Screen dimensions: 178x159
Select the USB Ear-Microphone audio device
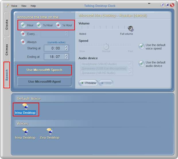click(x=104, y=68)
